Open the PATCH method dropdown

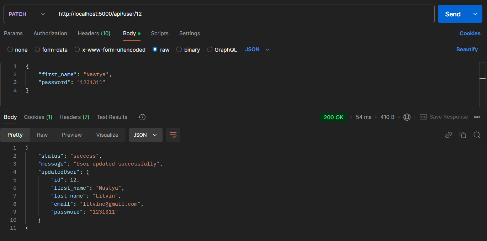(27, 14)
